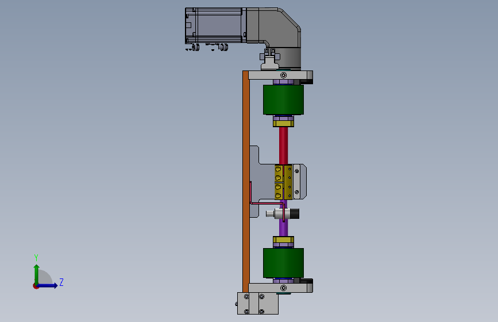Select the socket screw on lower plate
The image size is (498, 322).
click(283, 288)
